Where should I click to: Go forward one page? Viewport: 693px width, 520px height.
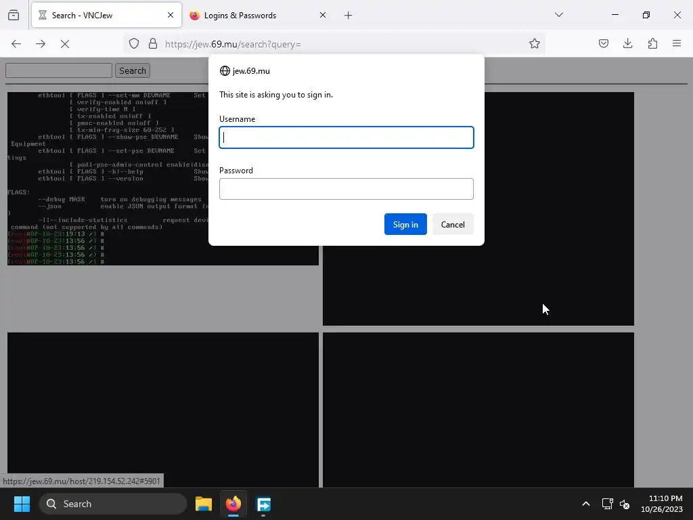click(41, 44)
